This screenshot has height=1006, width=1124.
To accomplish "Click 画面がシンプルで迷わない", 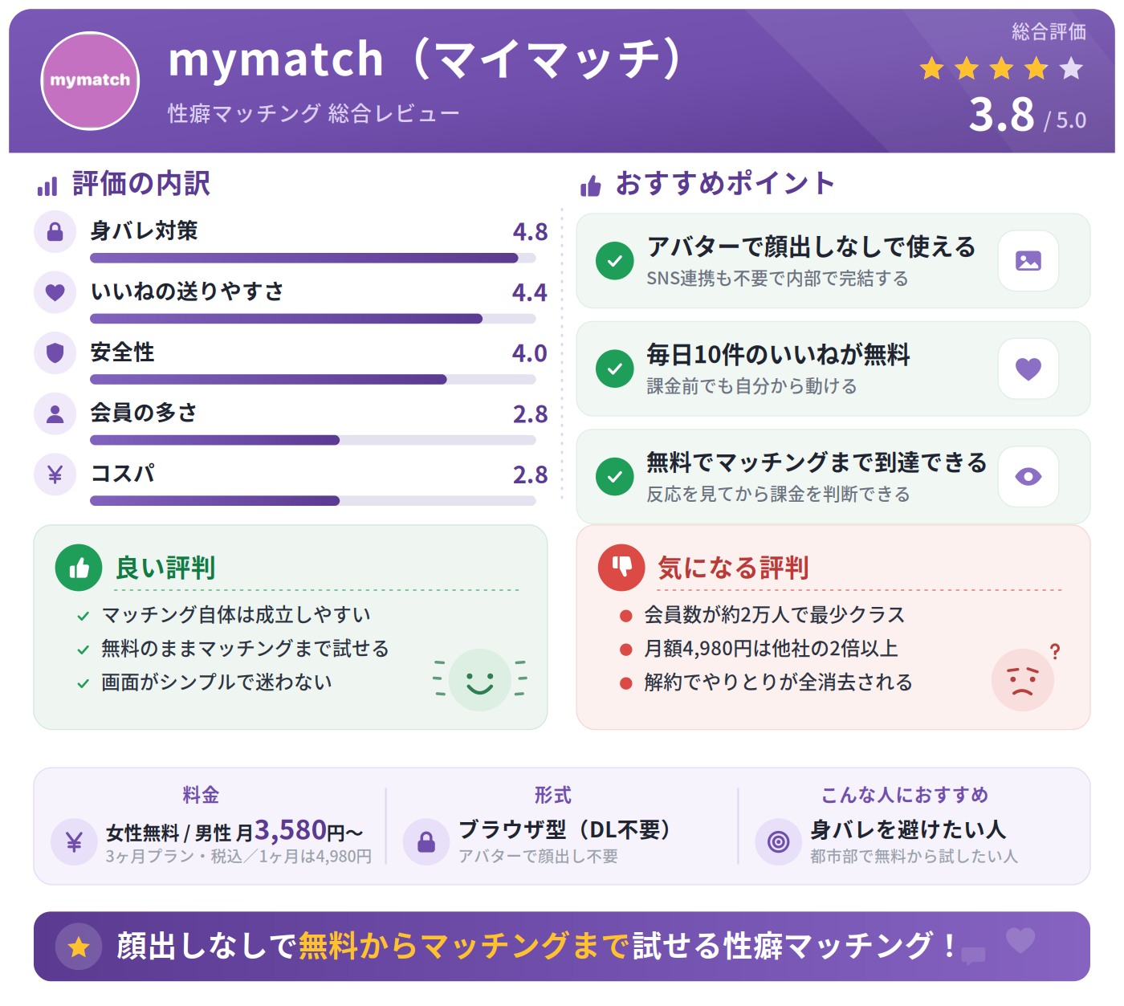I will (x=217, y=682).
